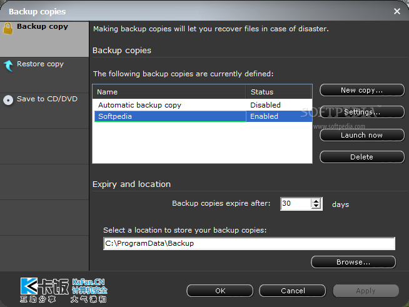Click the Enabled status cell
The image size is (409, 307).
279,116
